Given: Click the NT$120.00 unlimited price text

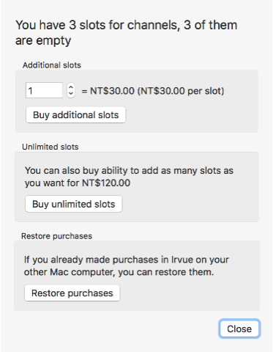Looking at the screenshot, I should [x=106, y=183].
